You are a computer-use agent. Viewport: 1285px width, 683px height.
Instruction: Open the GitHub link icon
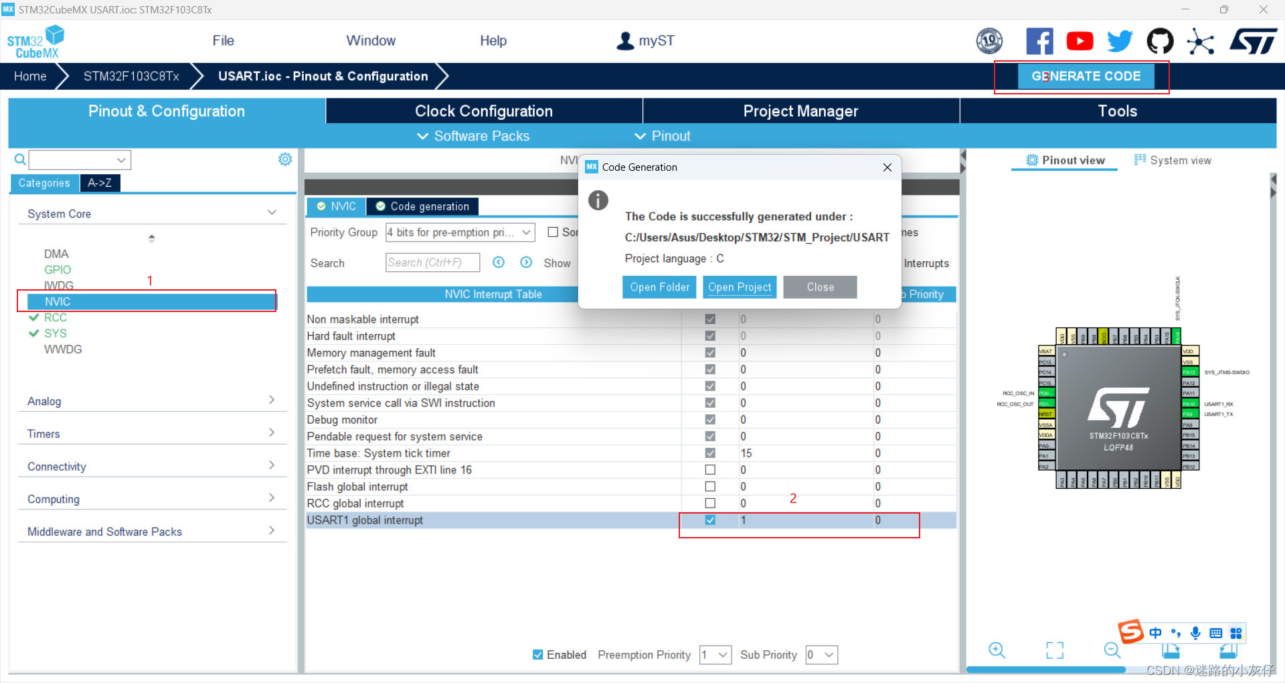coord(1160,42)
